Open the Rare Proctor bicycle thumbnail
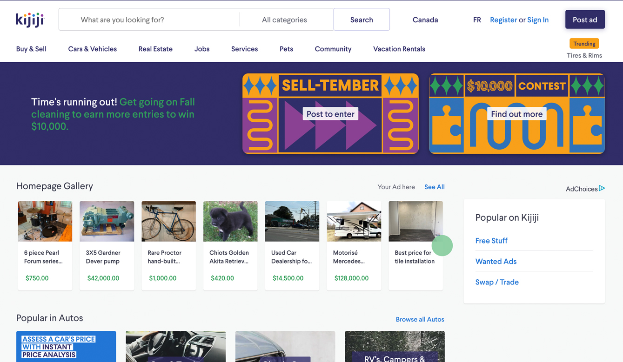 click(x=168, y=221)
